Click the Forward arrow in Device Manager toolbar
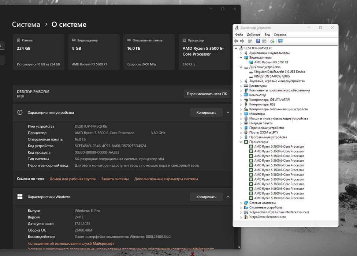This screenshot has width=357, height=256. pyautogui.click(x=242, y=41)
